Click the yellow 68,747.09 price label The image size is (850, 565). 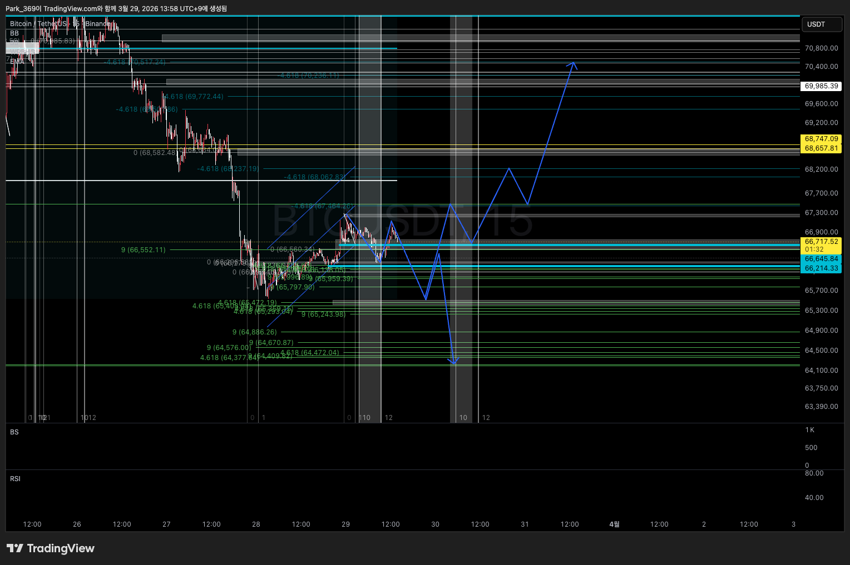(x=821, y=139)
